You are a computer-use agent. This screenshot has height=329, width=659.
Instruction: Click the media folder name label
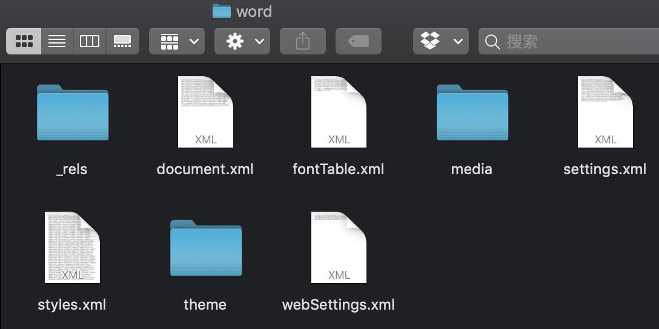click(472, 169)
